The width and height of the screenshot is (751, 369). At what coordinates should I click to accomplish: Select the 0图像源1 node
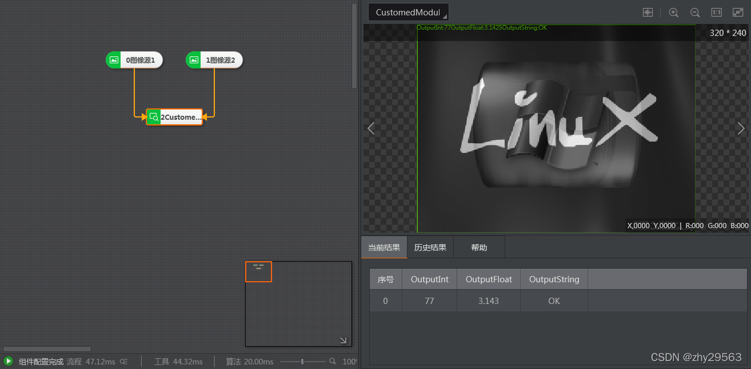click(x=134, y=60)
